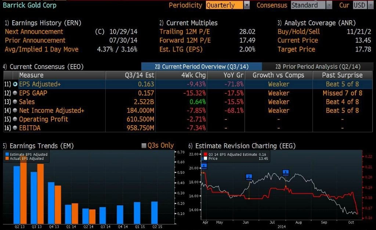Click the Q2'13 orange actual EPS bar
Image resolution: width=376 pixels, height=230 pixels.
click(x=23, y=190)
